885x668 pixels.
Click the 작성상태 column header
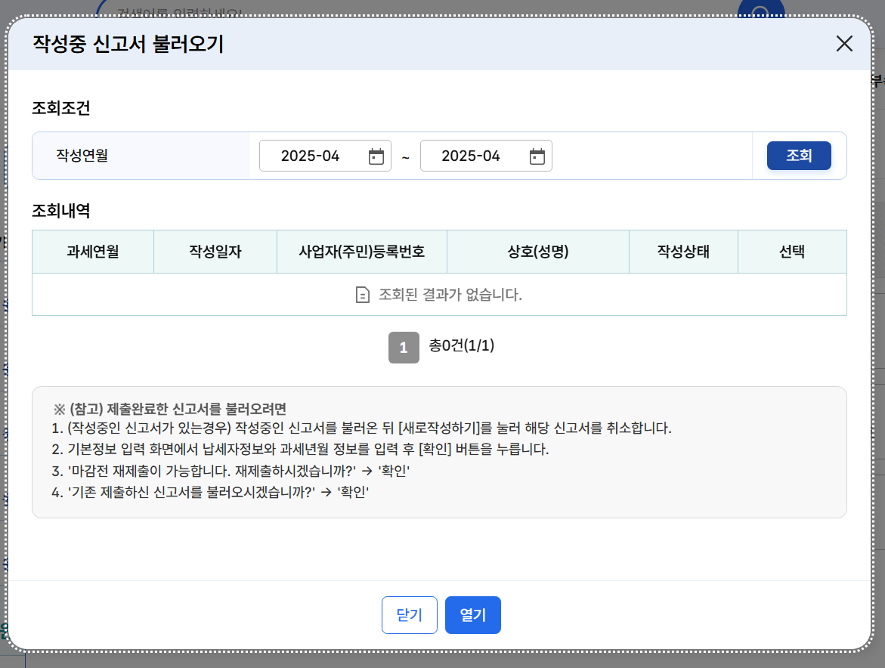(x=682, y=251)
